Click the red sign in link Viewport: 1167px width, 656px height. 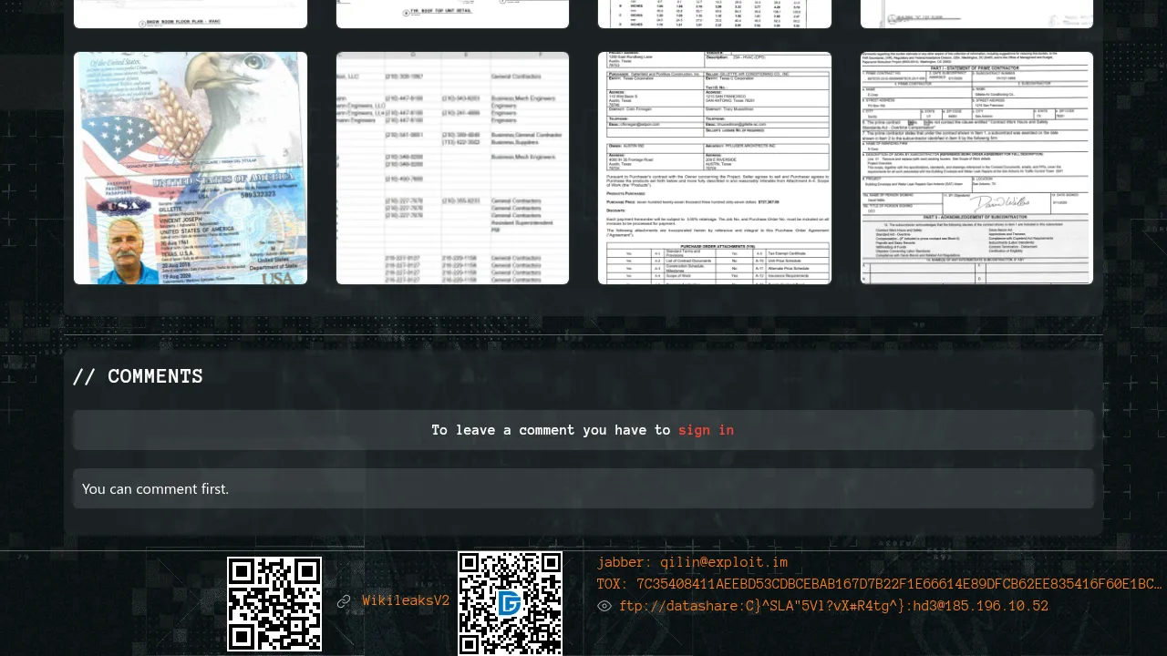point(706,430)
